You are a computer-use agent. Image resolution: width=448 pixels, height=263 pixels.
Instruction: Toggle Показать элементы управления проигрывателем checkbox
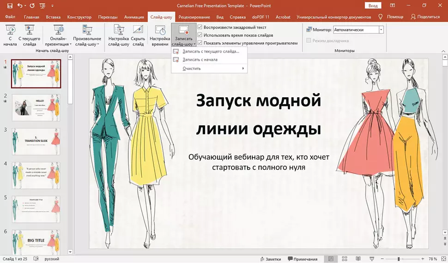click(x=200, y=43)
